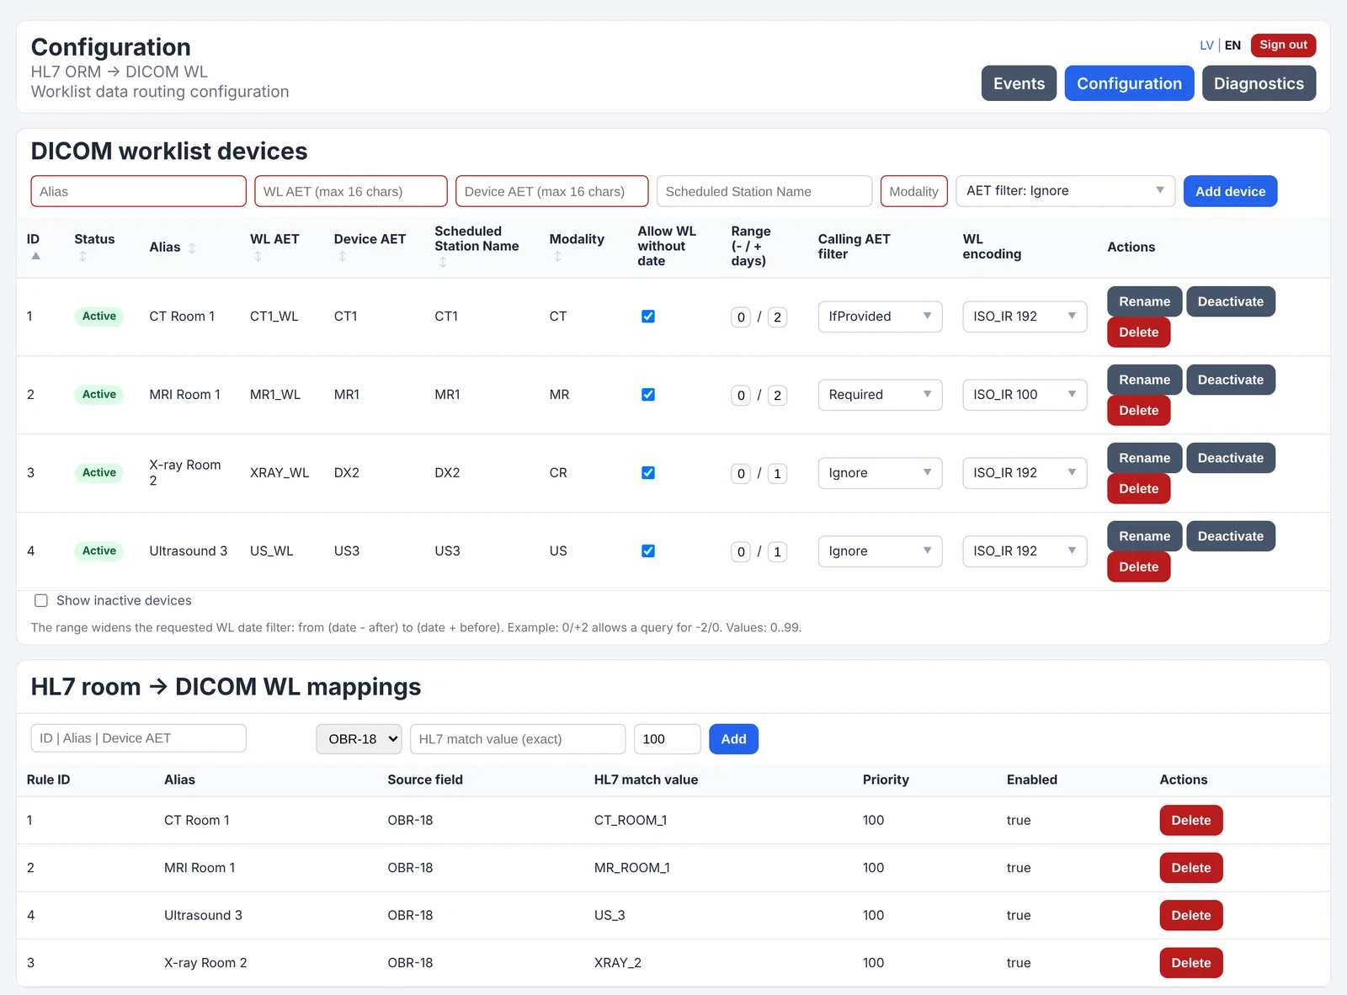The width and height of the screenshot is (1347, 995).
Task: Open Calling AET filter Required dropdown for MRI Room 1
Action: coord(880,395)
